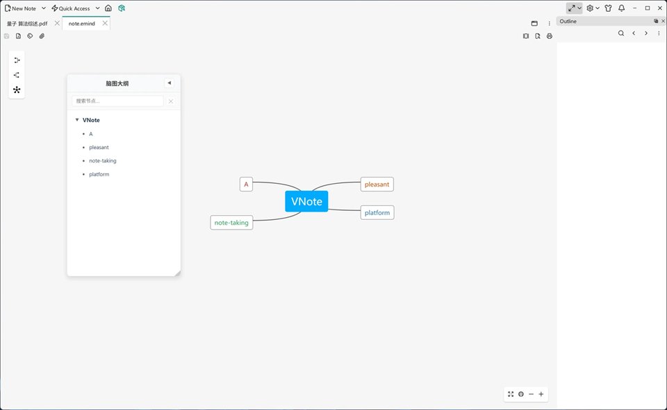Click the New Note button
667x410 pixels.
click(20, 8)
